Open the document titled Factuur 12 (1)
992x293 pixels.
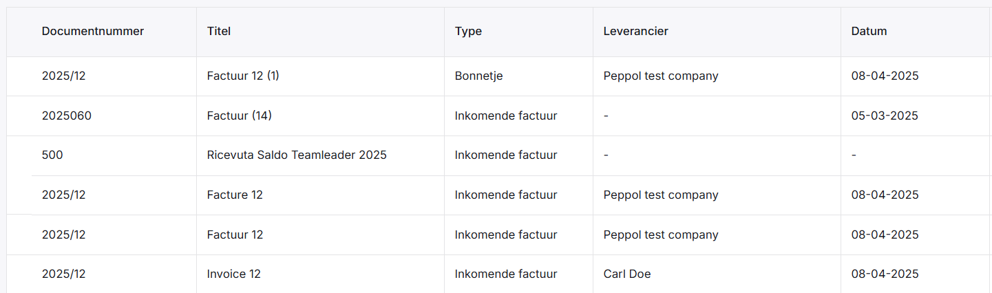click(x=243, y=76)
